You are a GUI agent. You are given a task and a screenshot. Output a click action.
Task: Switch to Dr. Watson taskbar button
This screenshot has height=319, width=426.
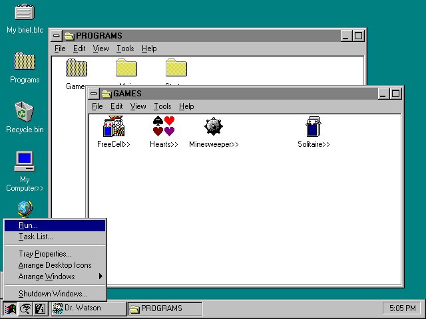89,308
